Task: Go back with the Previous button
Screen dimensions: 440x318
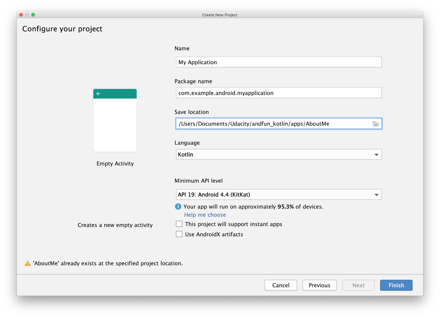Action: point(319,285)
